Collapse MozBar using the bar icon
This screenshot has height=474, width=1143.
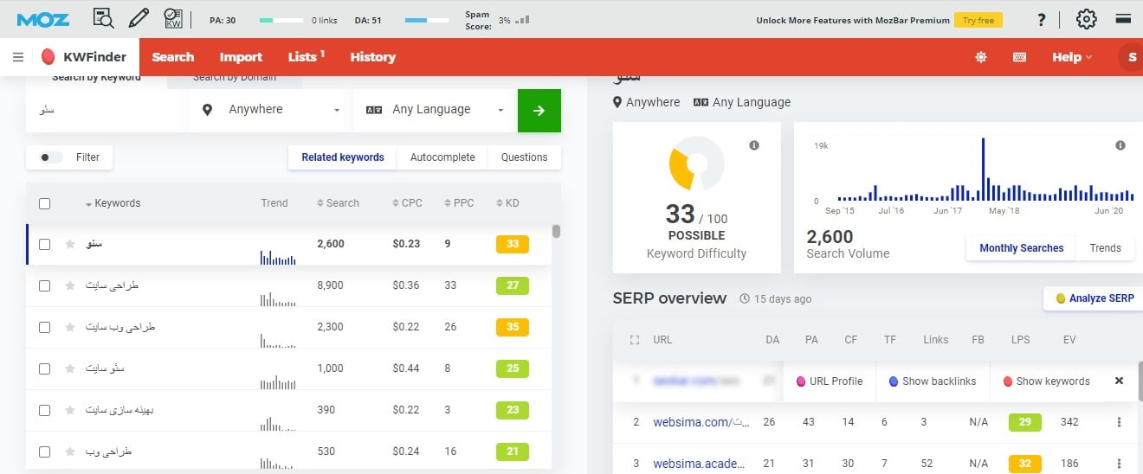(1123, 19)
